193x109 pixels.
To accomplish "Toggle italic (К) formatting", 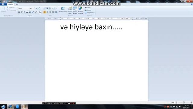I will [22, 12].
